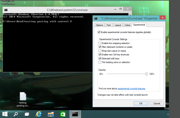
Task: Uncheck Filter clipboard contents on paste
Action: [x=100, y=47]
